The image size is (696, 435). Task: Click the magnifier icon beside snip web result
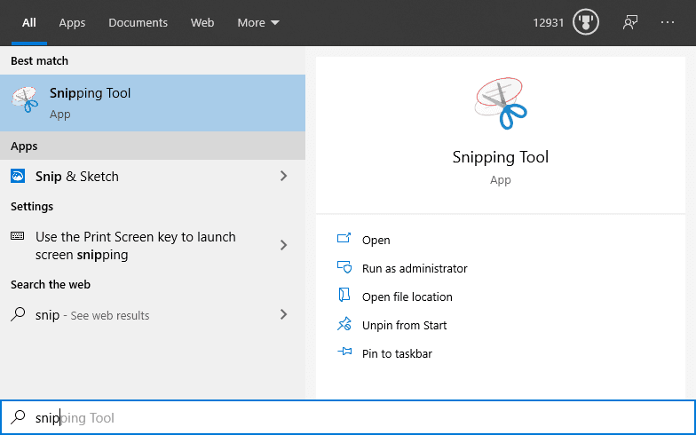(x=18, y=314)
